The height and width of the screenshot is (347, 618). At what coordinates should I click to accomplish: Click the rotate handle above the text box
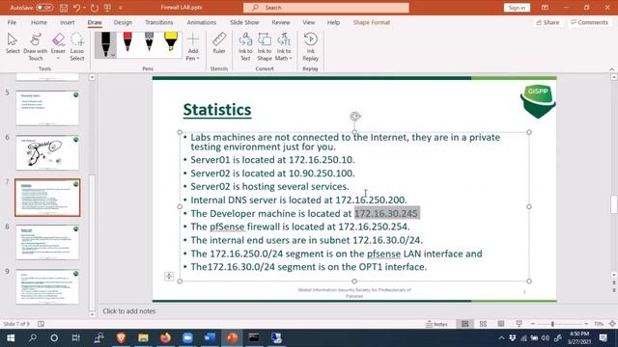pyautogui.click(x=355, y=116)
